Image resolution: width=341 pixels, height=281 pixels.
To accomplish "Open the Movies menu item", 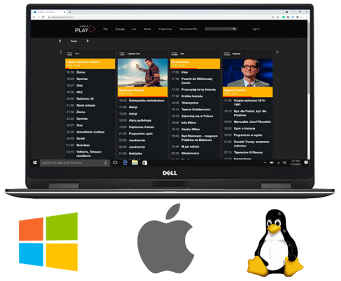I will pyautogui.click(x=147, y=29).
